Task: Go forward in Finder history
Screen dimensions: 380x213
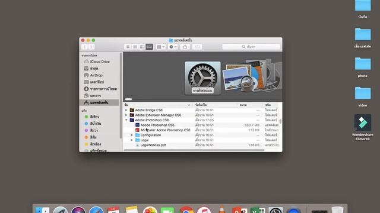Action: click(91, 47)
